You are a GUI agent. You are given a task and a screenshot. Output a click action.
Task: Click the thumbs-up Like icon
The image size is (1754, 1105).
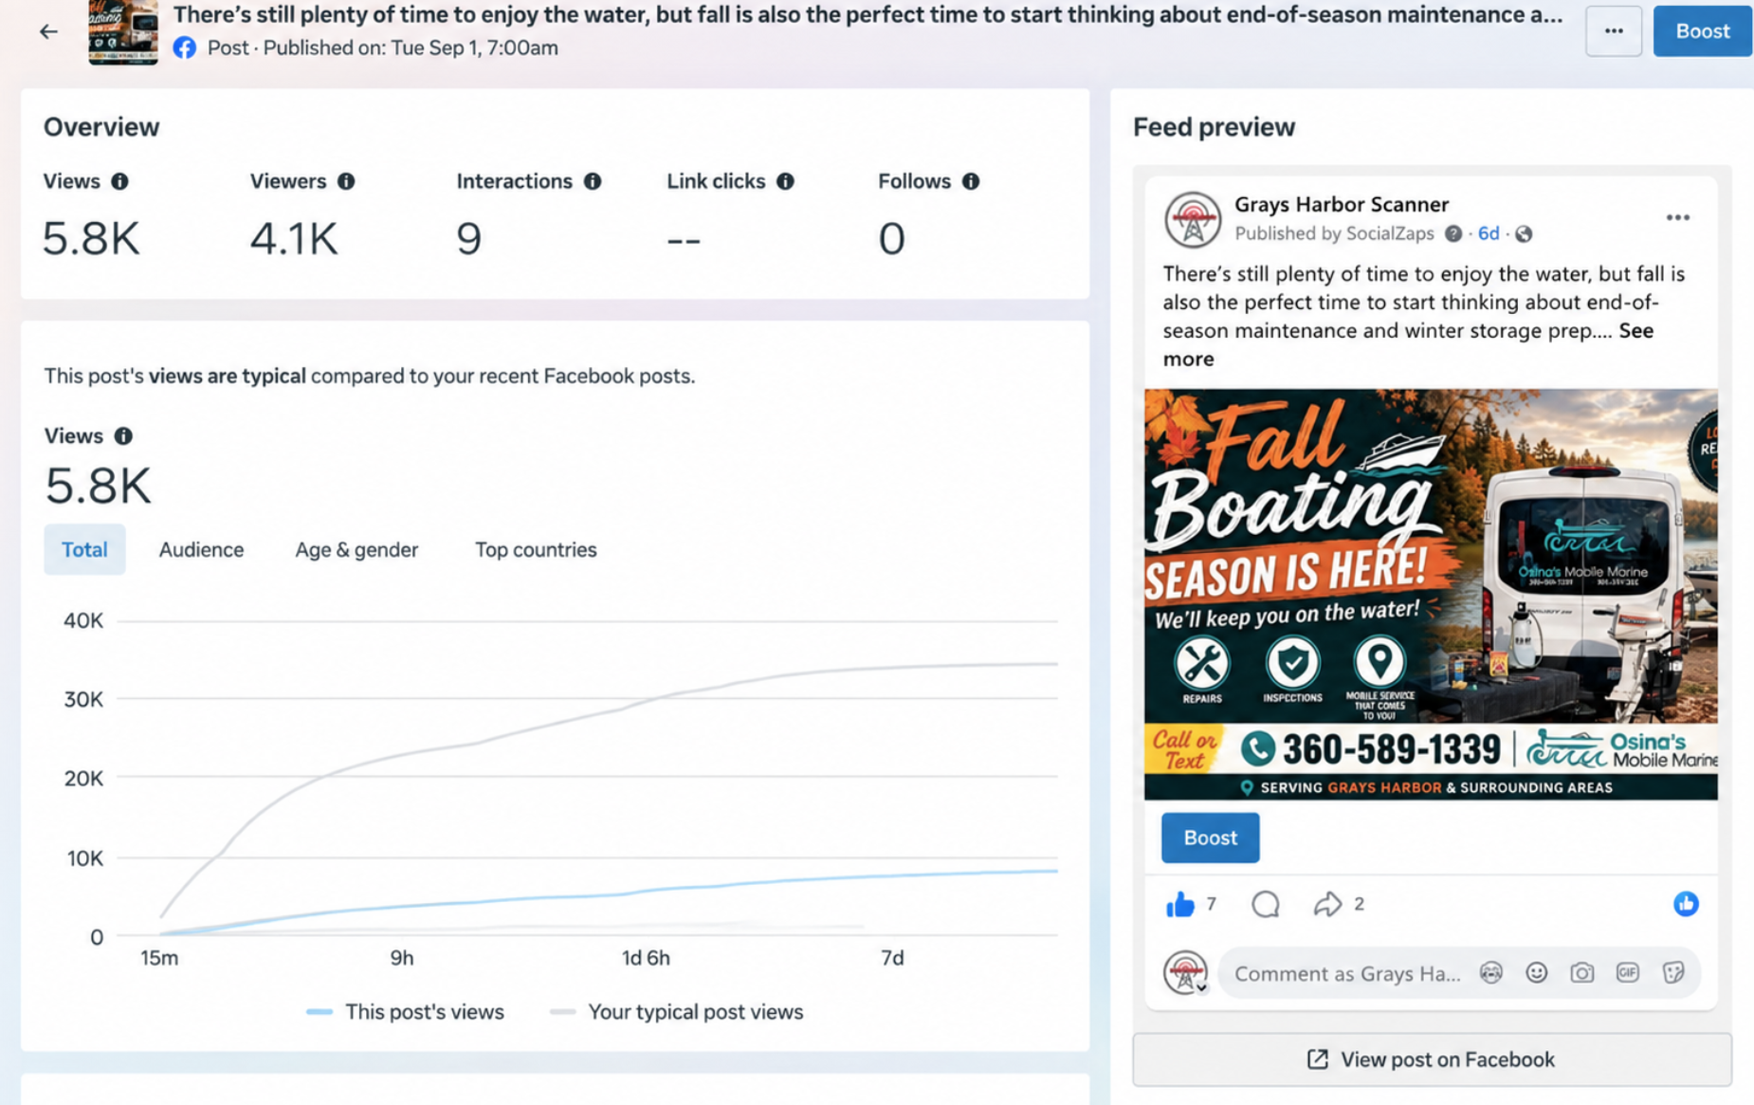(1180, 905)
